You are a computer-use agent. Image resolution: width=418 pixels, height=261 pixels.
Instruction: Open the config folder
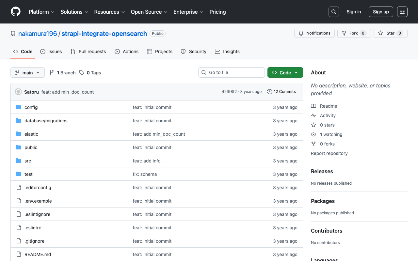(31, 107)
